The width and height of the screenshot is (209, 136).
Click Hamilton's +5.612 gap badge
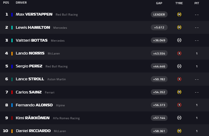pos(159,27)
